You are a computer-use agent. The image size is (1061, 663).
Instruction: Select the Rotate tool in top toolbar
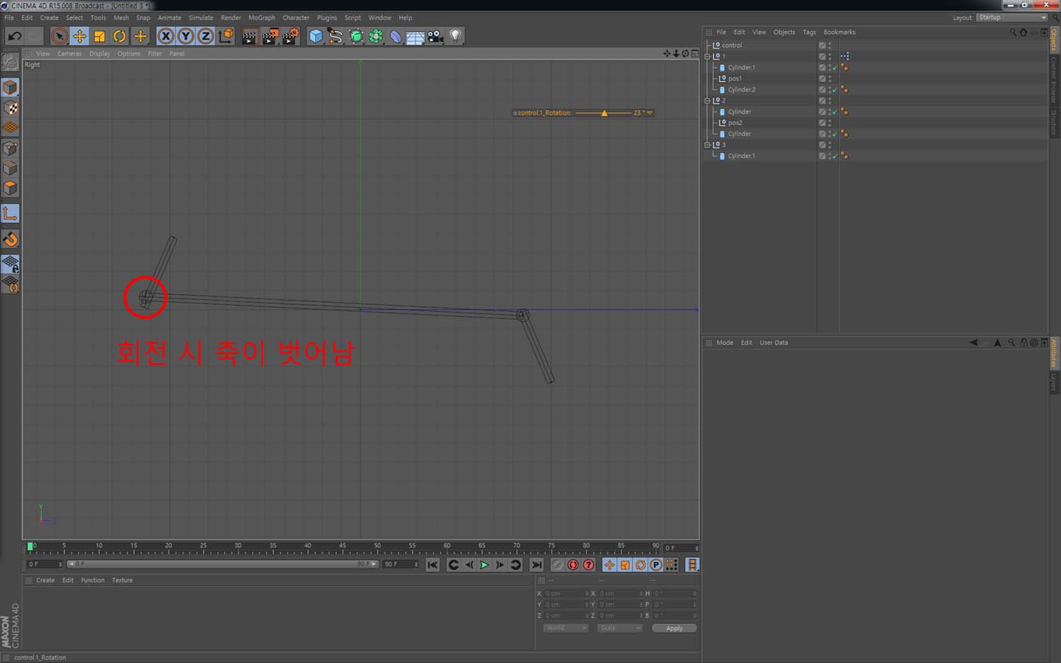(120, 36)
